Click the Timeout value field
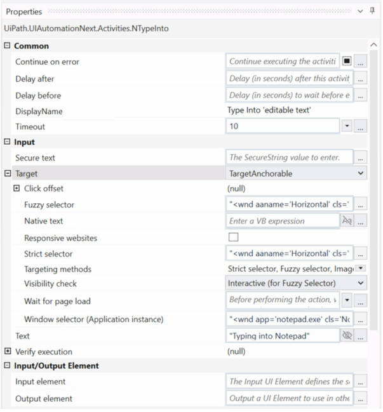This screenshot has height=412, width=383. click(x=283, y=126)
